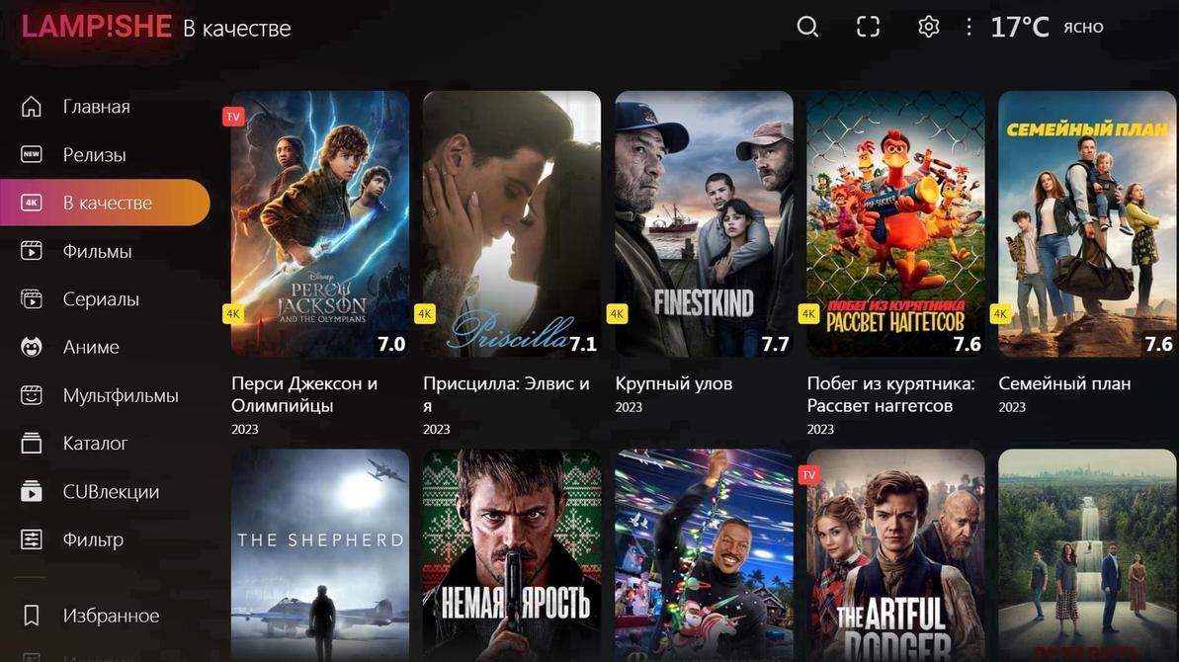Click the play icon next to Фильмы
1179x662 pixels.
pos(30,250)
